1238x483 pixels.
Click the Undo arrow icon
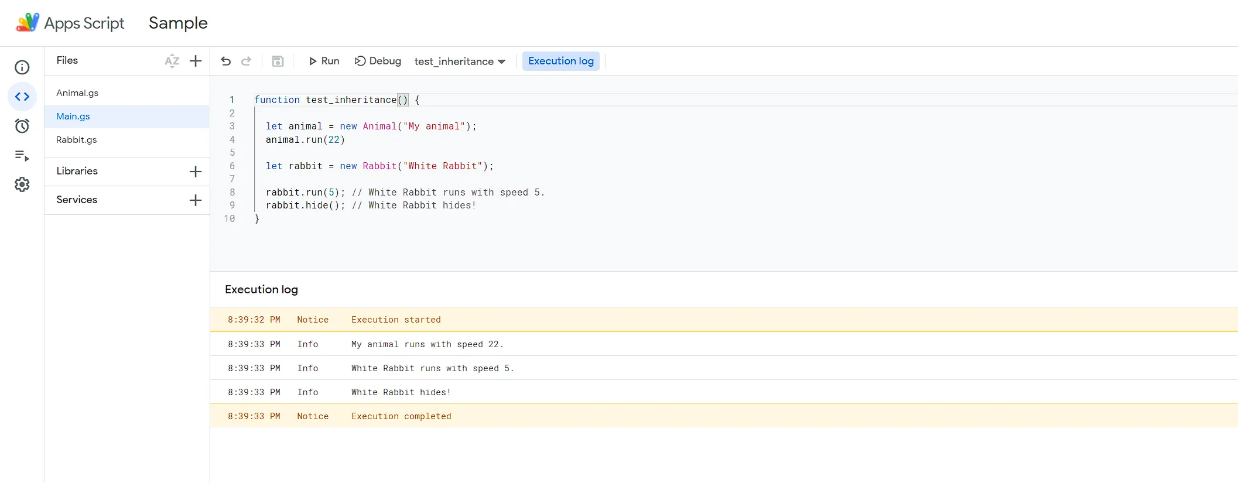pyautogui.click(x=226, y=61)
